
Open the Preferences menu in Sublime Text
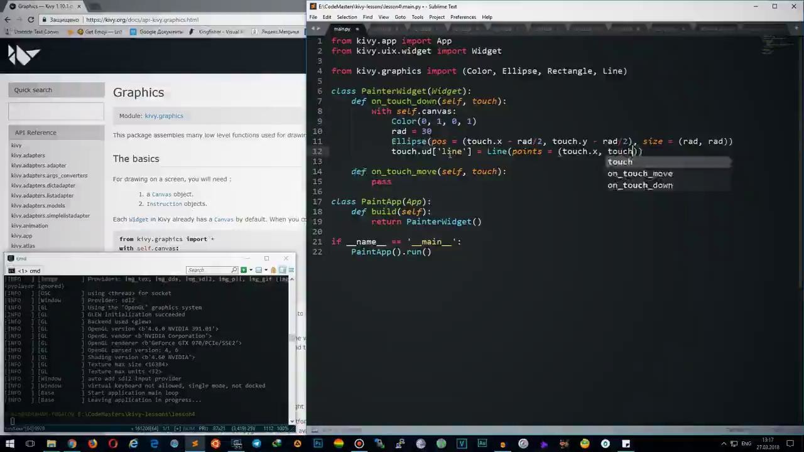(x=463, y=17)
